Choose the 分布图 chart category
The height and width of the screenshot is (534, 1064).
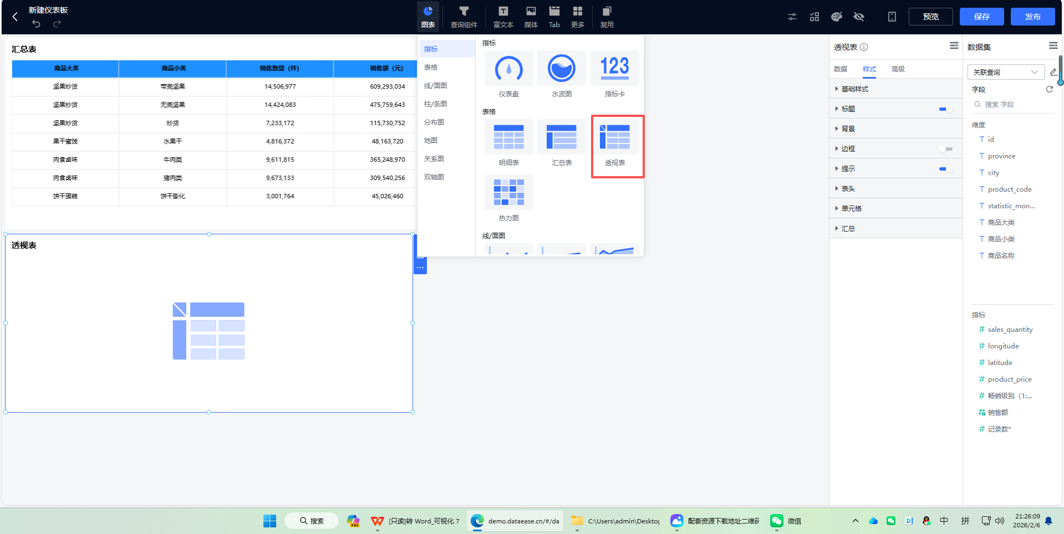pyautogui.click(x=447, y=122)
